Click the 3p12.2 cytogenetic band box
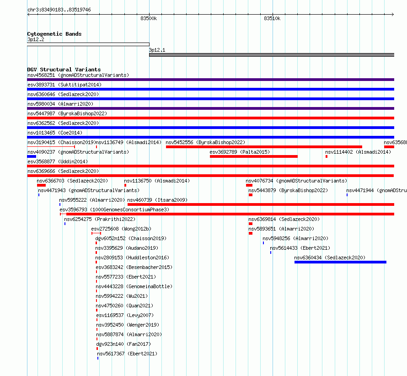 point(88,44)
